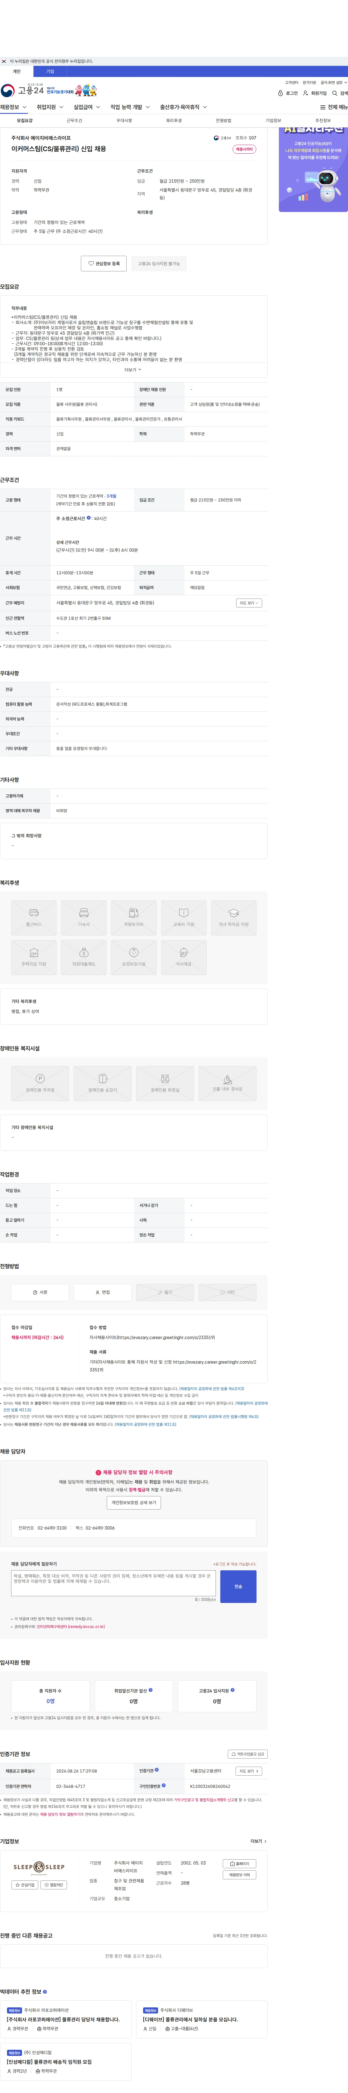Jump to the 복리후생 section tab
Image resolution: width=348 pixels, height=2093 pixels.
coord(174,120)
